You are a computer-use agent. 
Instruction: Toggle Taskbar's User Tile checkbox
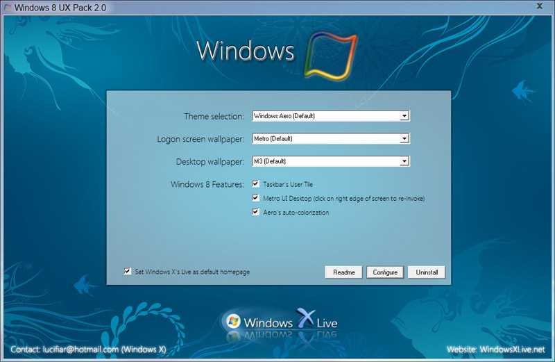(255, 183)
